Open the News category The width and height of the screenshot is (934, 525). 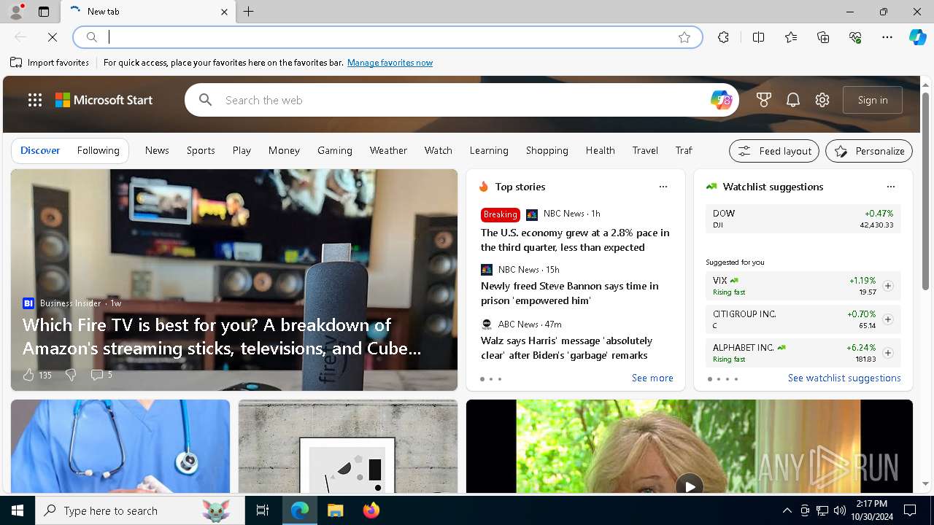click(x=157, y=150)
